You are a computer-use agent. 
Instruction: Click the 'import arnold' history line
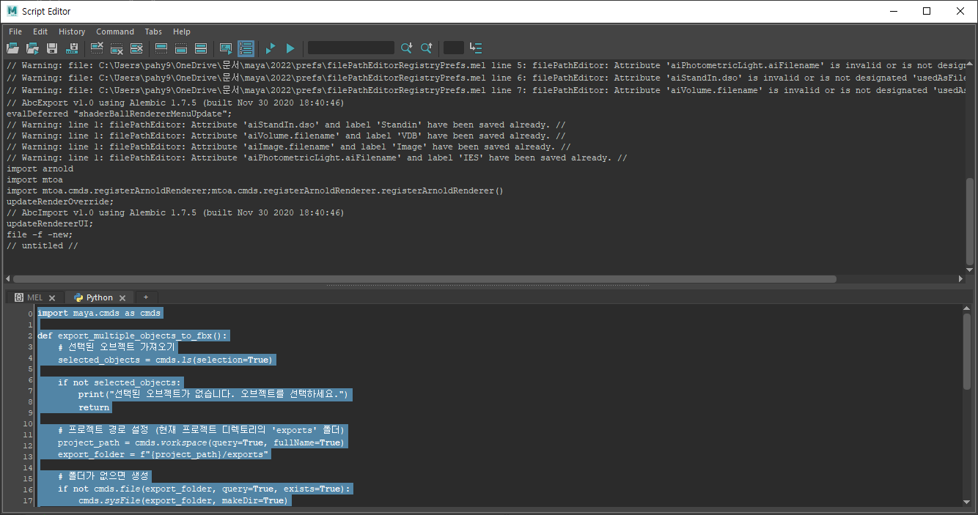[40, 168]
